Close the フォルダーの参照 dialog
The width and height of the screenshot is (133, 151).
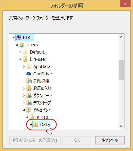tap(125, 4)
